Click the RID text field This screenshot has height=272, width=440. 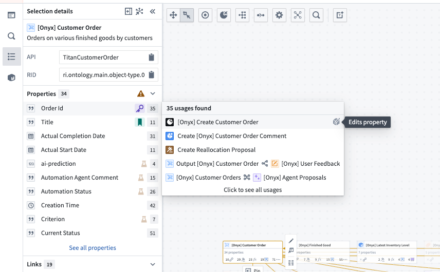102,75
